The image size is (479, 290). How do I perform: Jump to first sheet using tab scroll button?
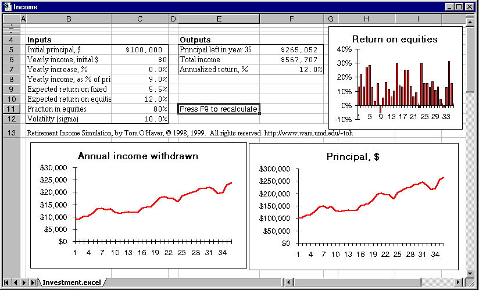click(6, 282)
